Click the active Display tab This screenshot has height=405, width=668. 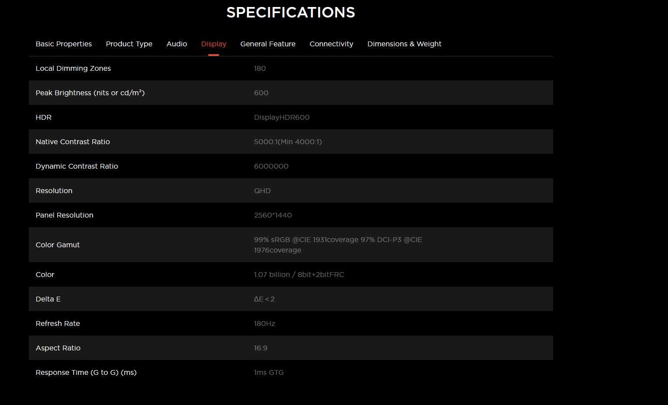pos(214,44)
